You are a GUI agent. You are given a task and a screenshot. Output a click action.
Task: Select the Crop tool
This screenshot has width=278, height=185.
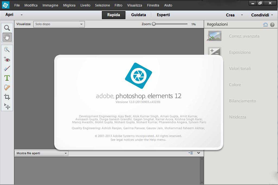(x=7, y=97)
